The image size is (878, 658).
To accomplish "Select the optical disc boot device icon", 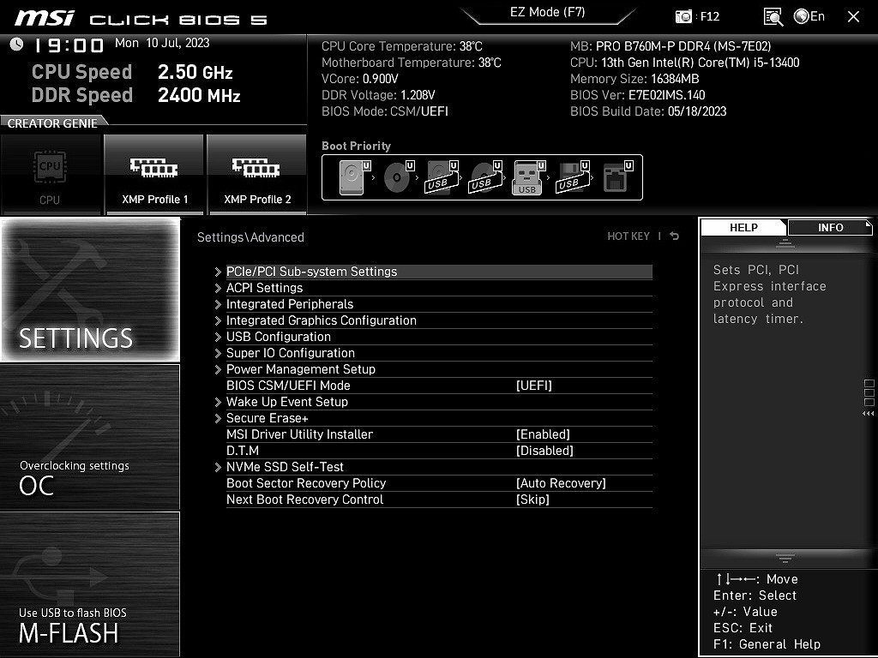I will [x=398, y=176].
